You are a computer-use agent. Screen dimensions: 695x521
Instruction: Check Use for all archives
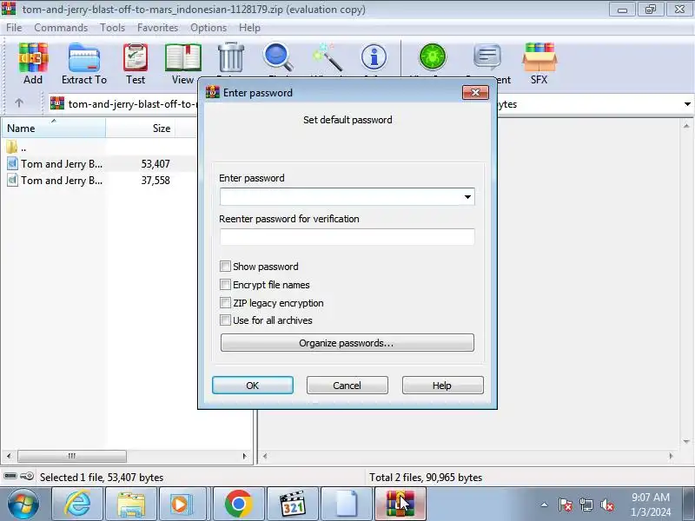tap(225, 320)
